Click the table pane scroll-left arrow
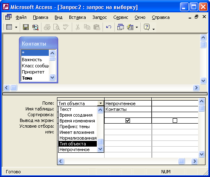Screen dimensions: 210x177 click(7, 87)
